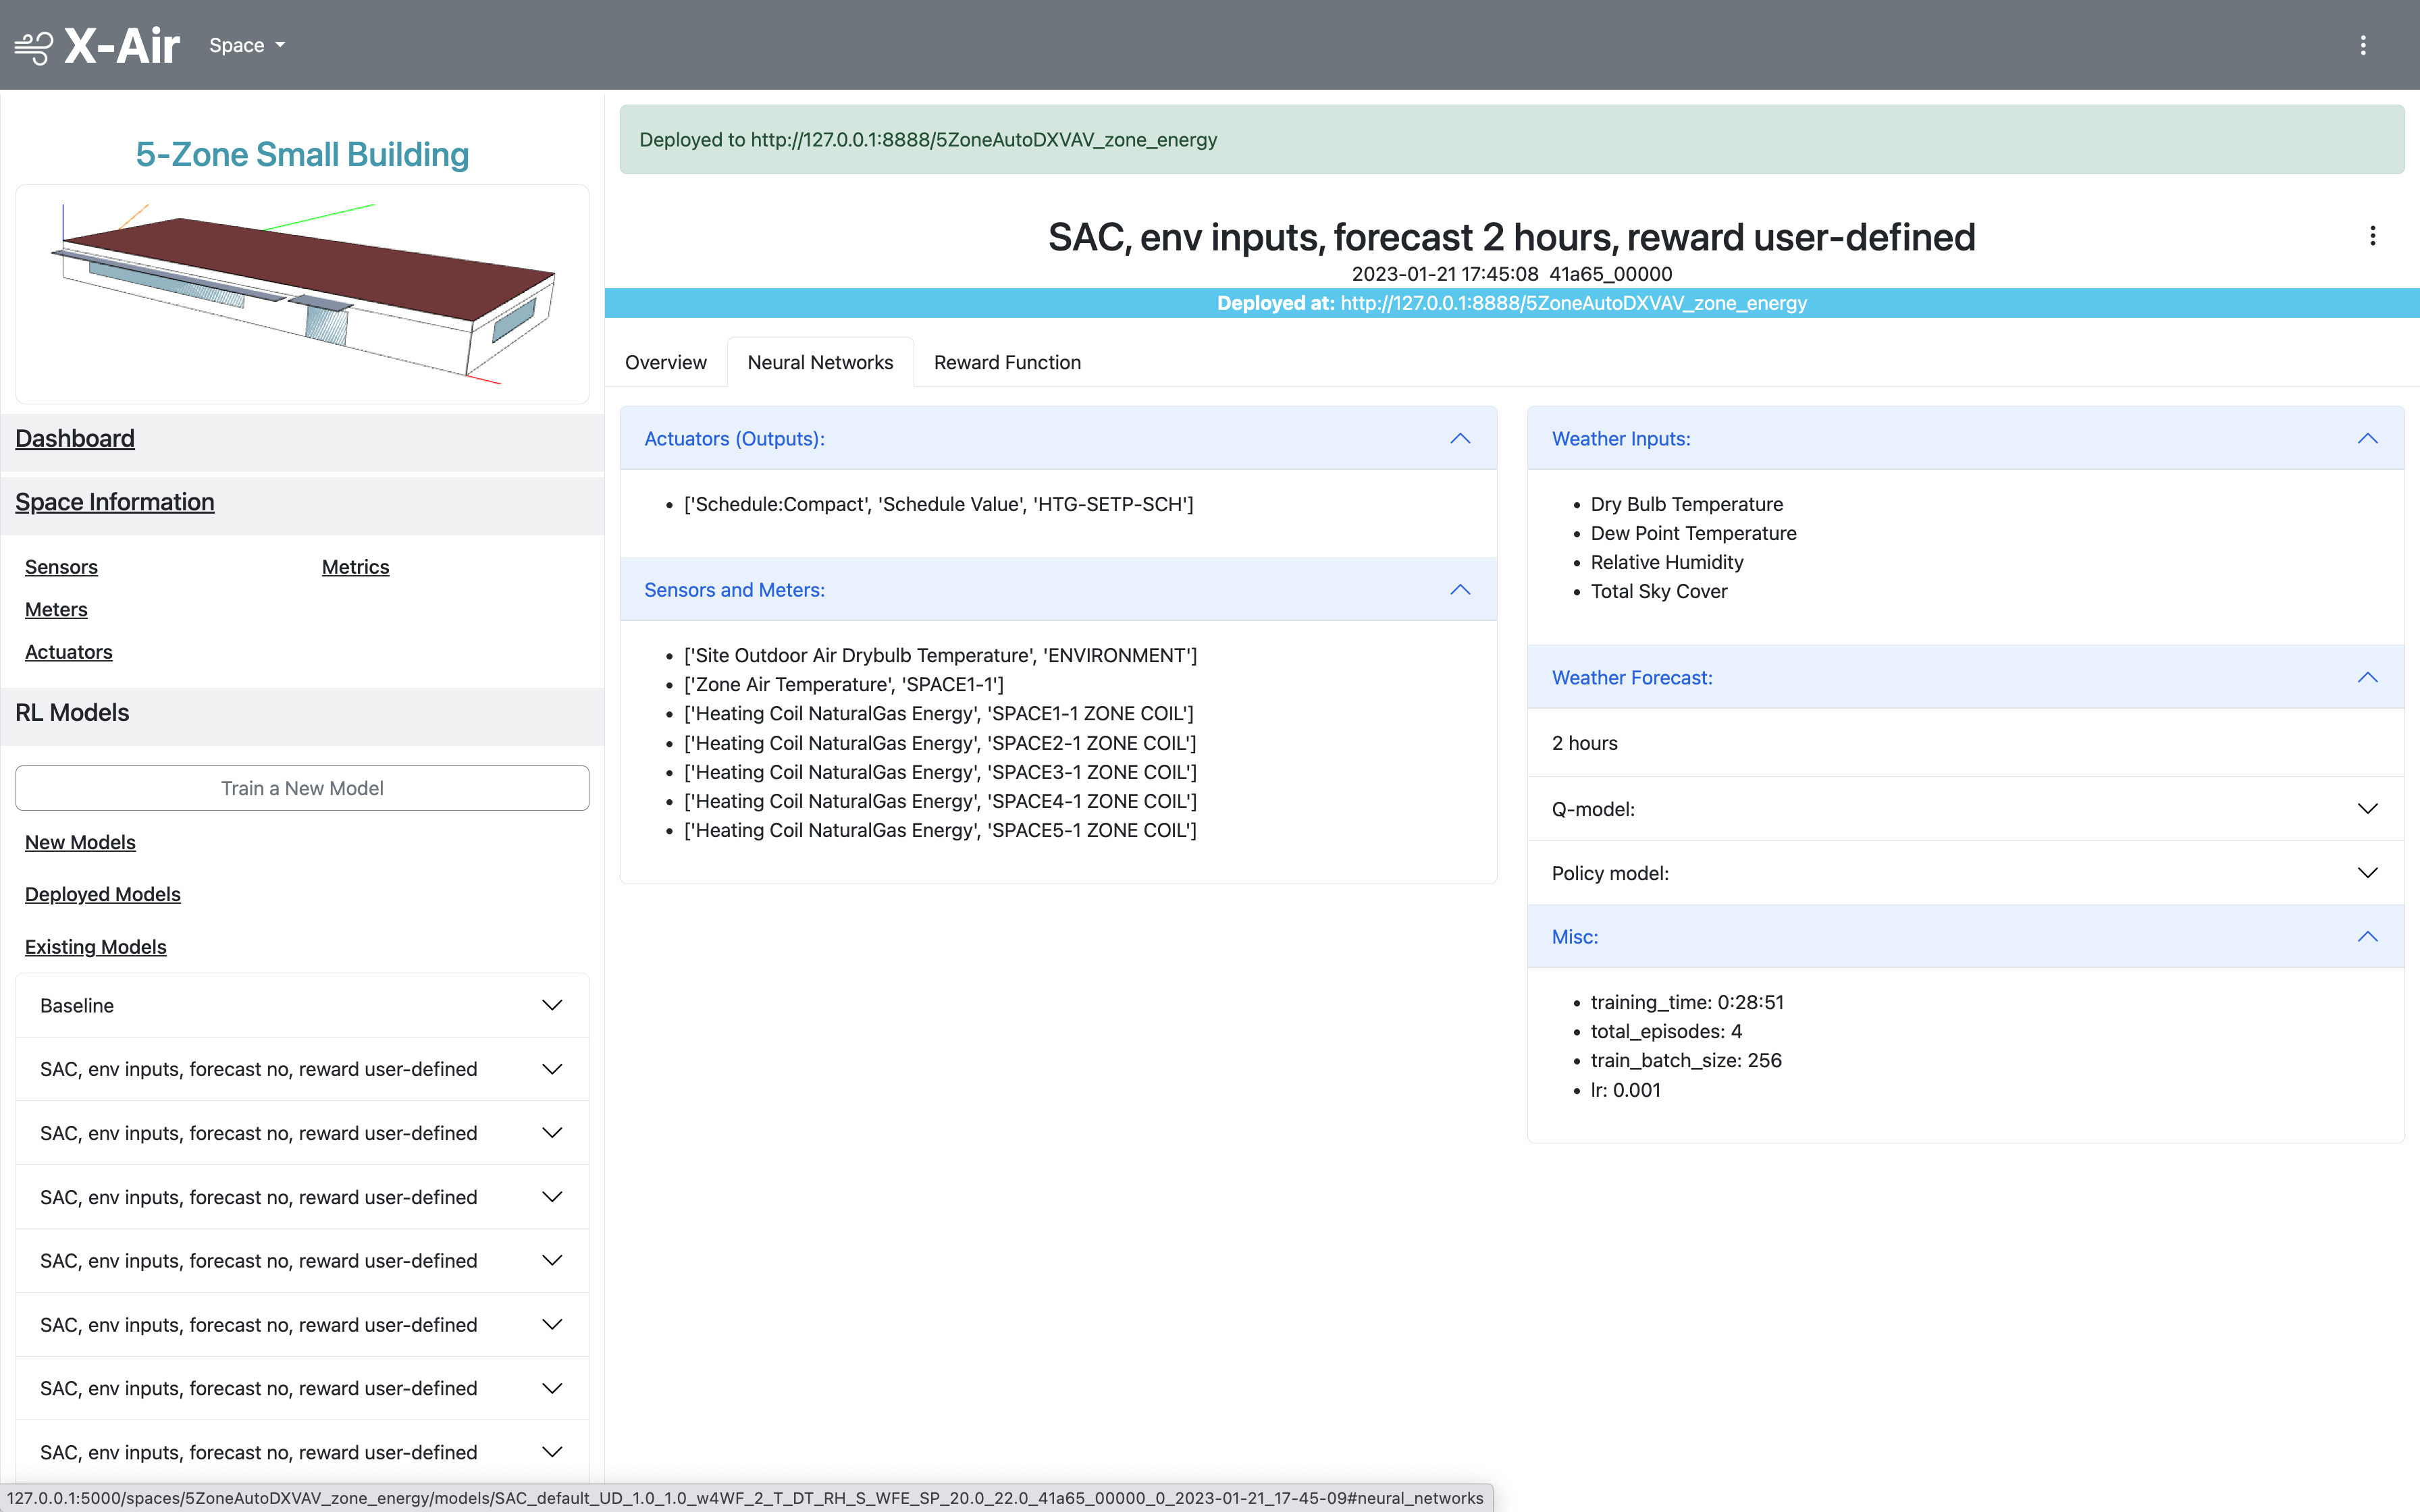Open the Space Information link
The height and width of the screenshot is (1512, 2420).
click(x=115, y=502)
